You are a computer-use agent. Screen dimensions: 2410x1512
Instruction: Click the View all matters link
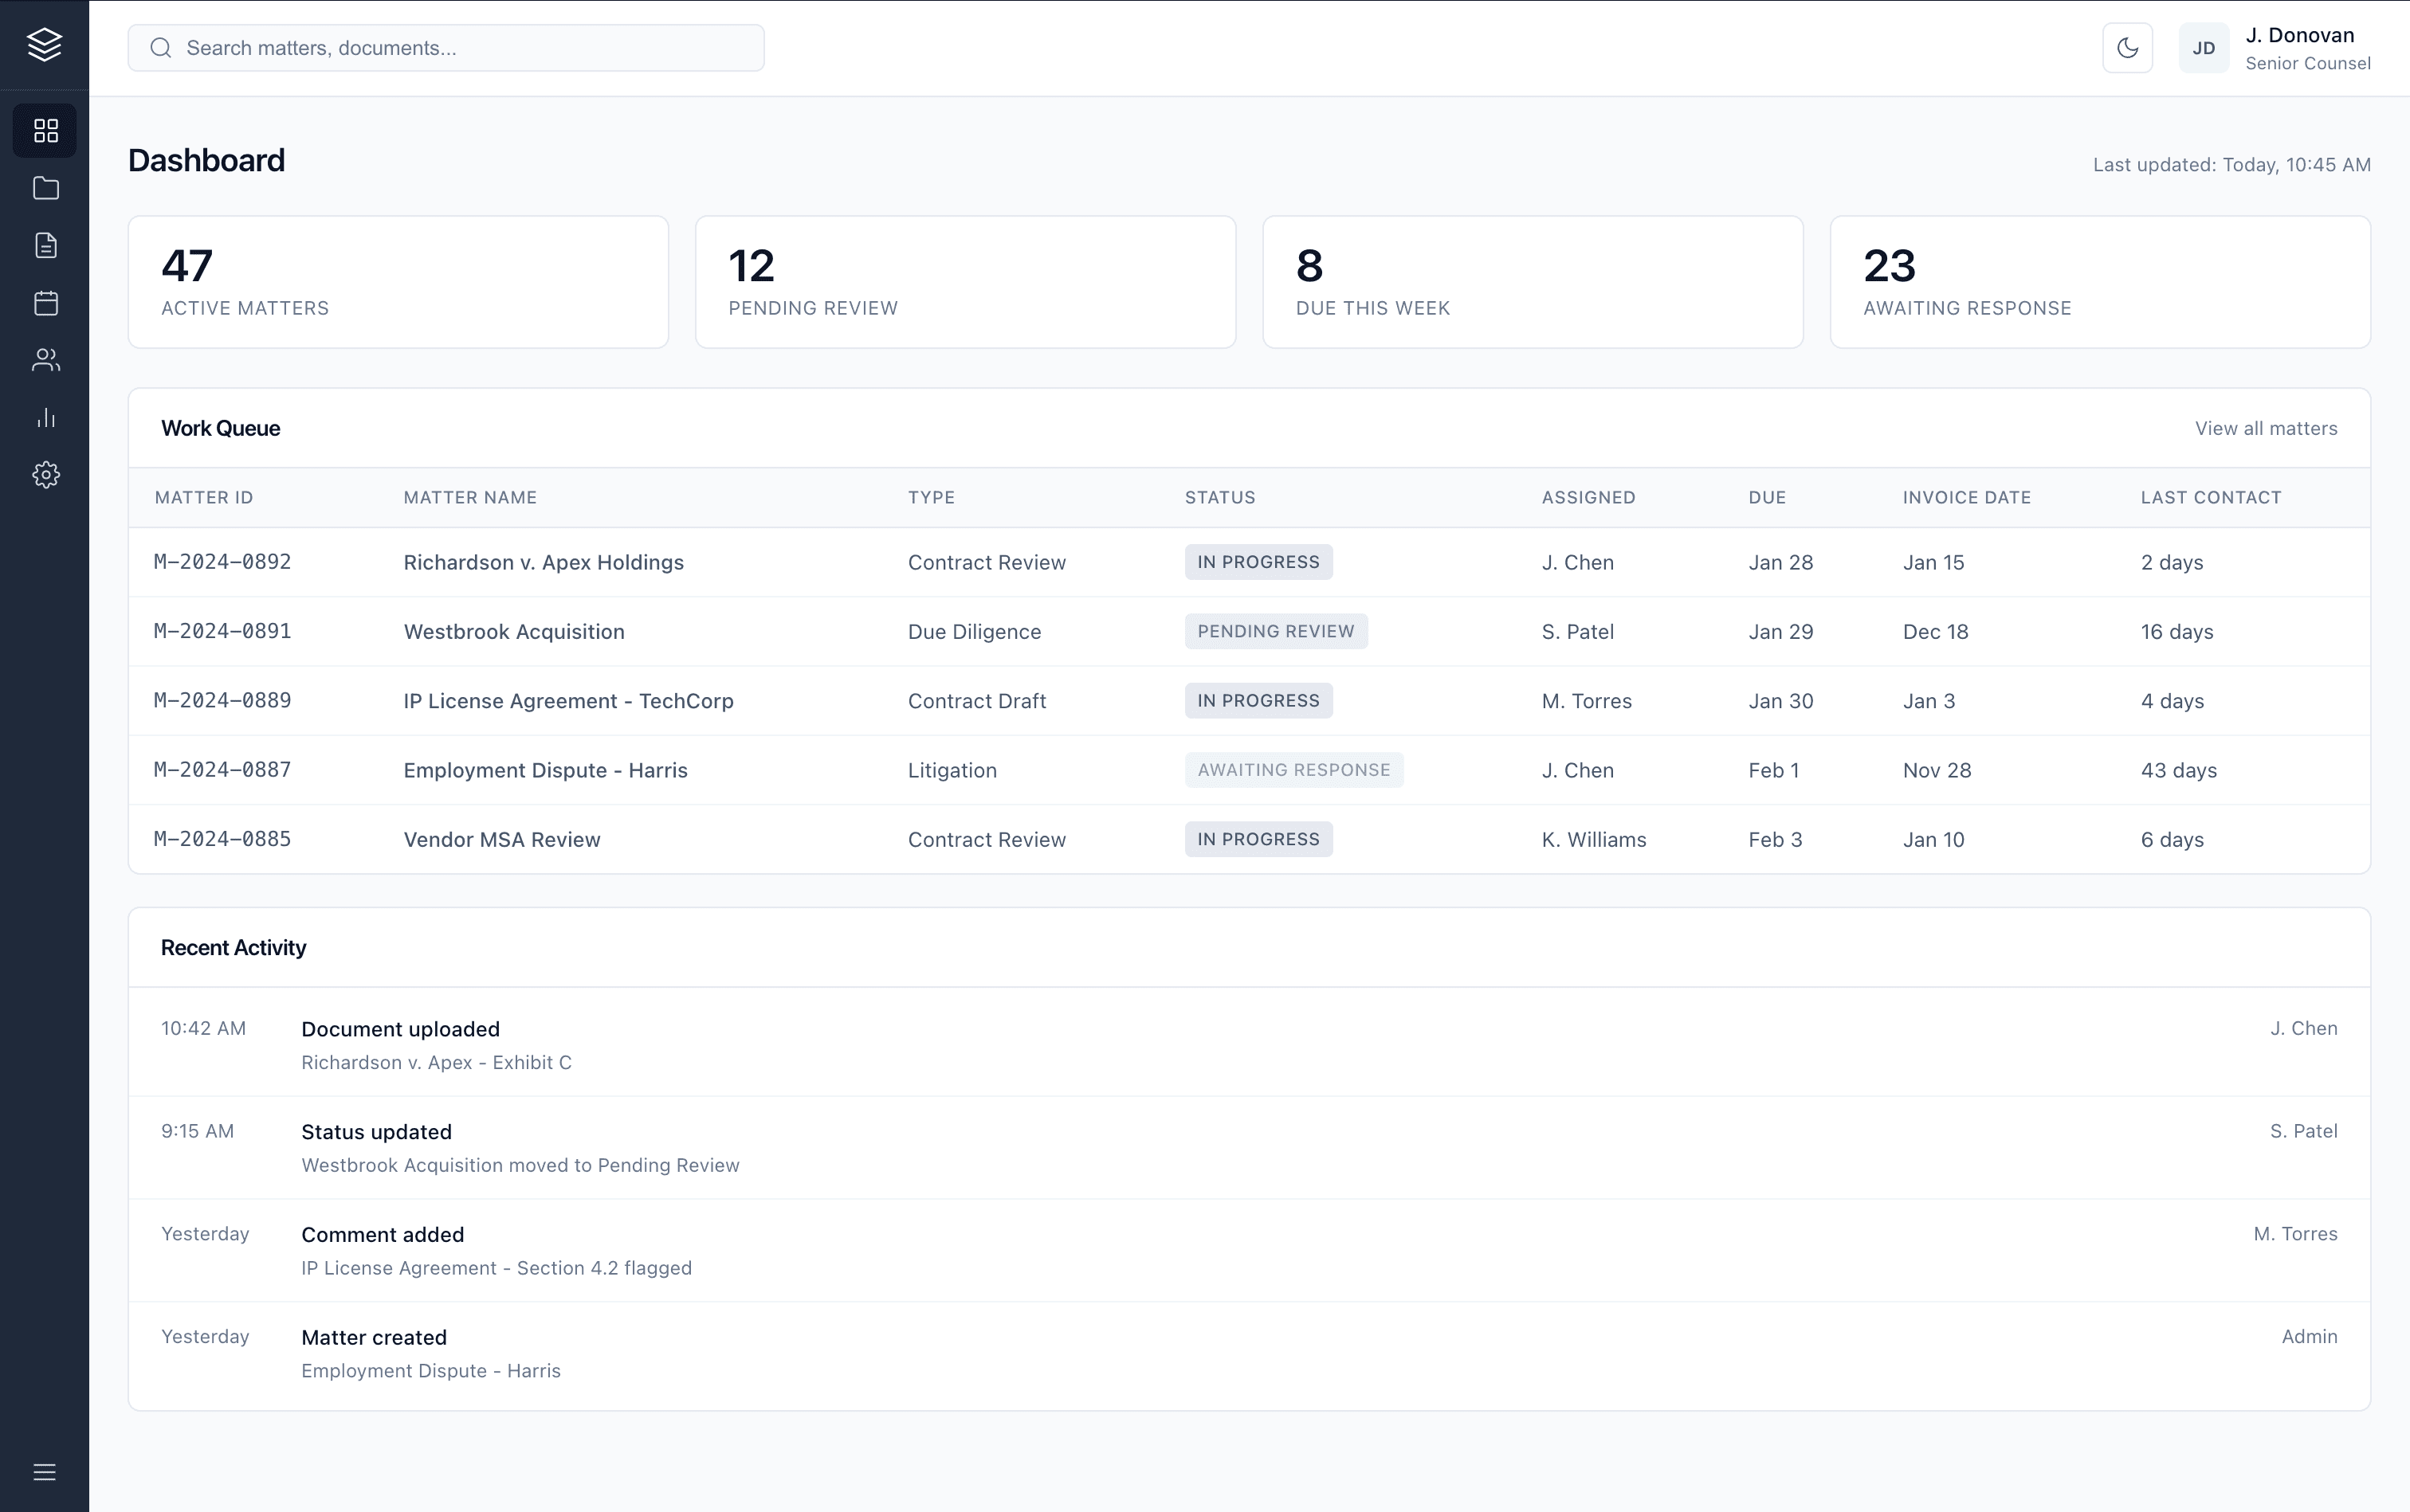tap(2265, 428)
